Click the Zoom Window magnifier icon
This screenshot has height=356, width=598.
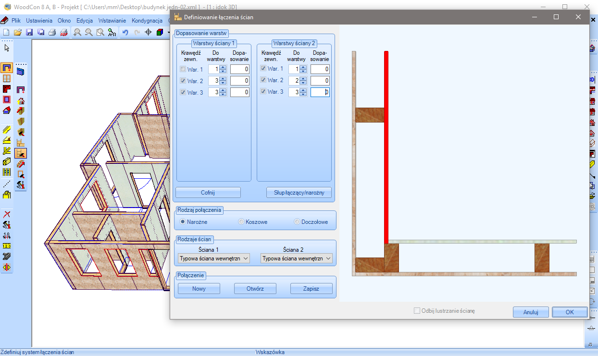pyautogui.click(x=100, y=32)
